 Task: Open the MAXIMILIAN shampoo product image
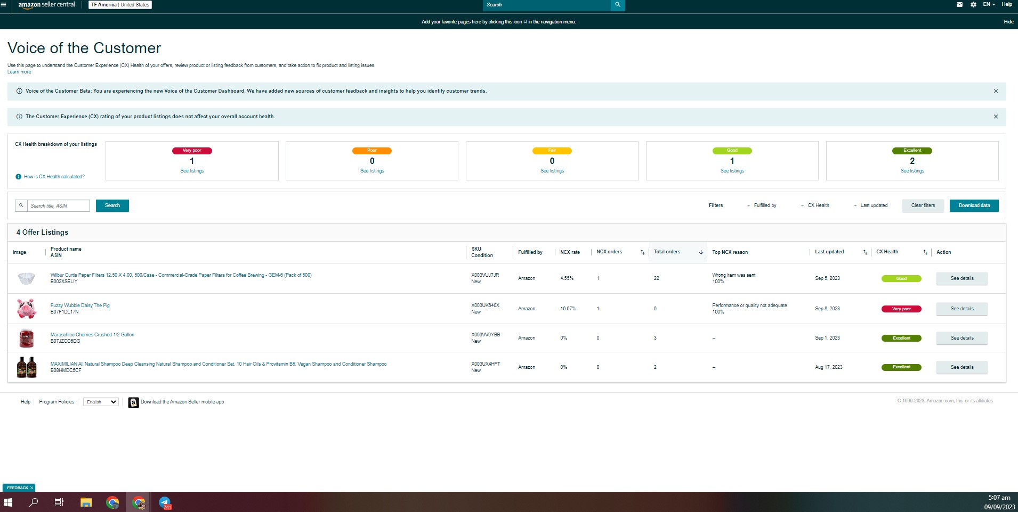(27, 367)
